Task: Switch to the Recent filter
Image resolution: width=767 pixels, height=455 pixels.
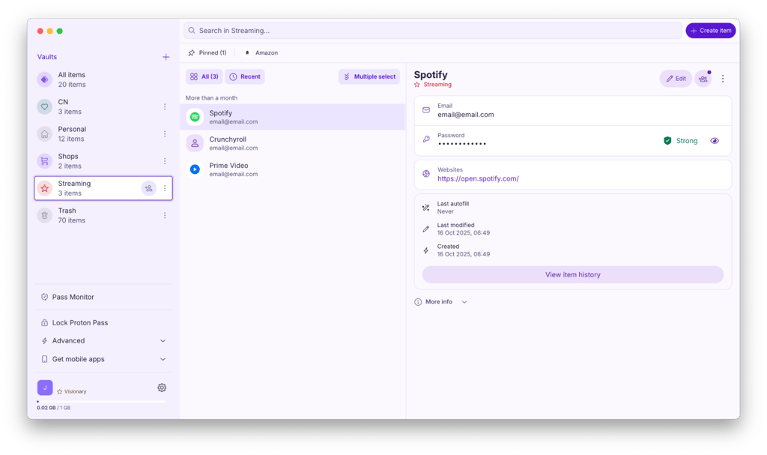Action: [245, 77]
